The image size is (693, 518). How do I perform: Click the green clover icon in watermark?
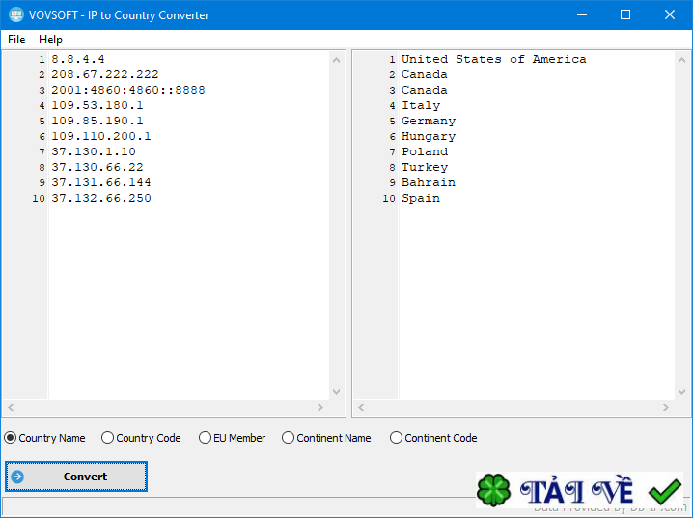pos(493,490)
